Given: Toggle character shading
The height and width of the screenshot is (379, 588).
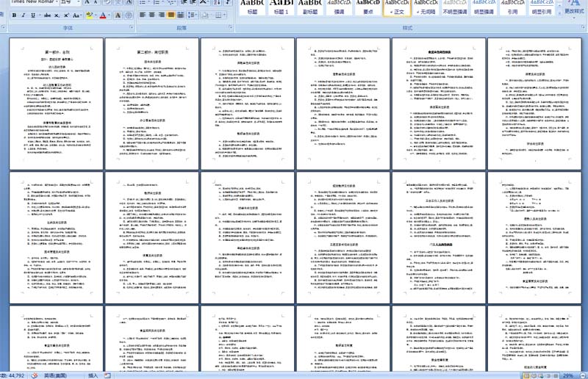Looking at the screenshot, I should pos(118,15).
